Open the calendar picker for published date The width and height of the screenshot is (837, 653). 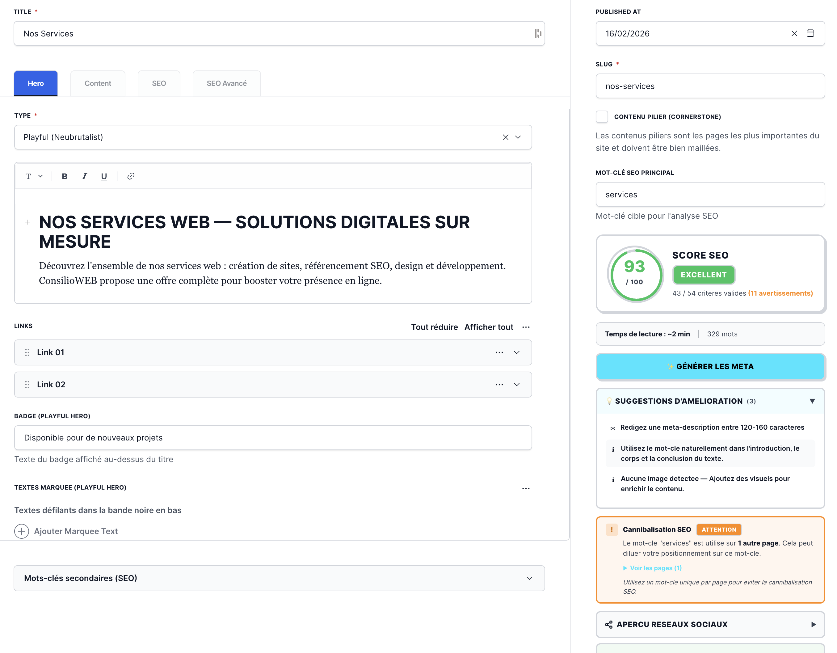pyautogui.click(x=810, y=33)
